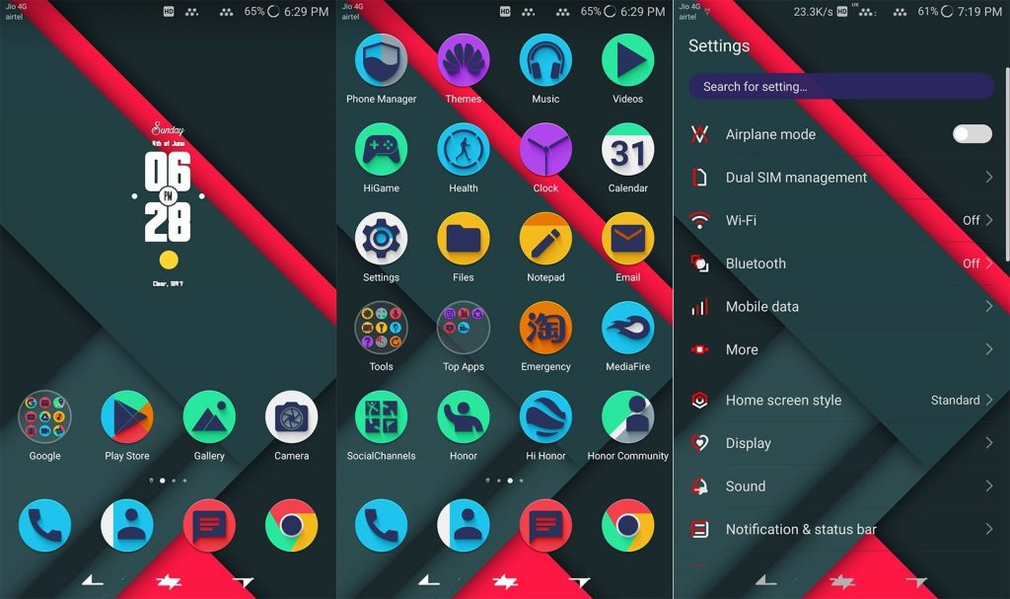Expand the More row chevron

point(988,349)
